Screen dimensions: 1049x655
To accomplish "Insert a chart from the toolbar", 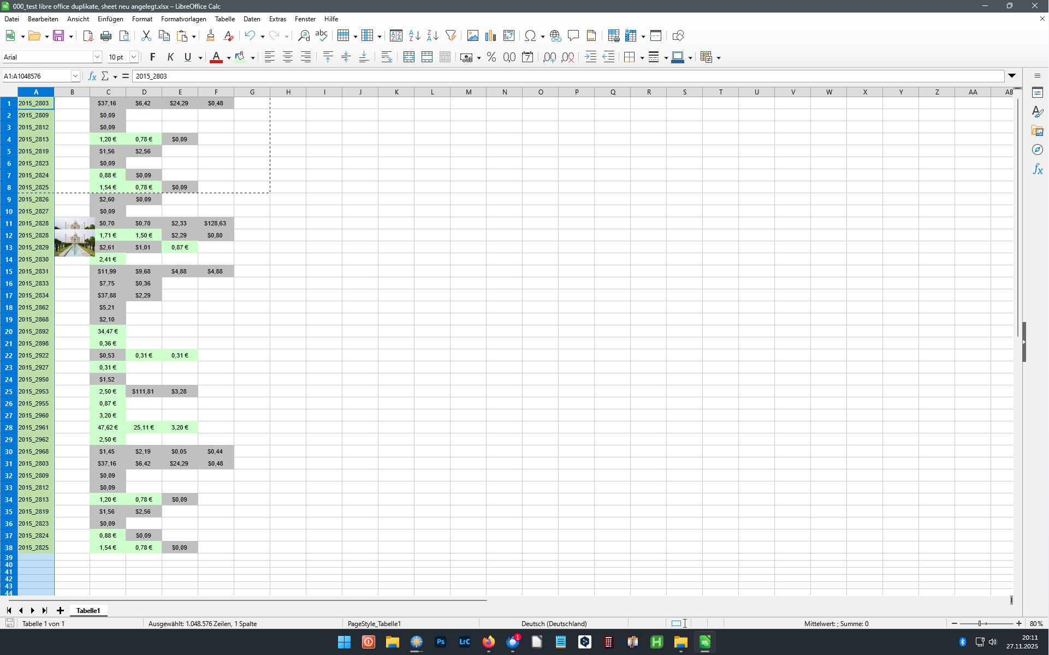I will [490, 35].
